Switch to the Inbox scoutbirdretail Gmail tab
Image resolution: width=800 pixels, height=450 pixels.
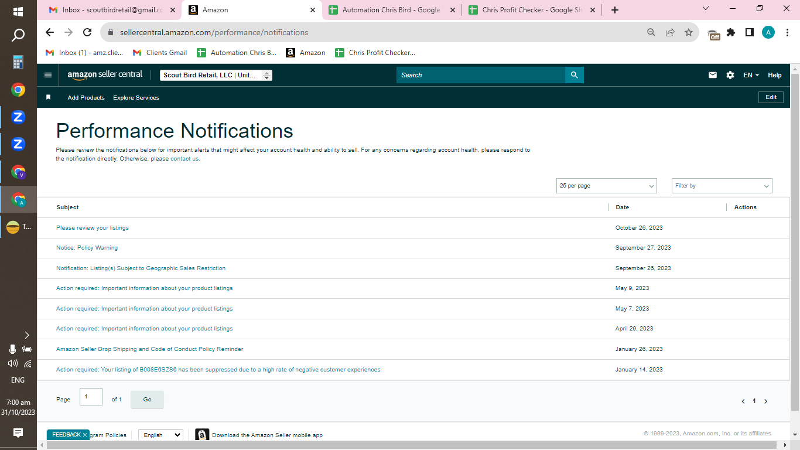coord(113,10)
